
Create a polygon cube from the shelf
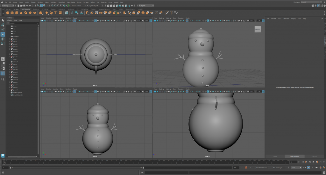[x=12, y=13]
